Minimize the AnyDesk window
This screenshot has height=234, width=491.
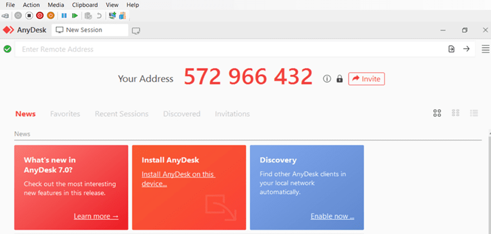point(443,30)
